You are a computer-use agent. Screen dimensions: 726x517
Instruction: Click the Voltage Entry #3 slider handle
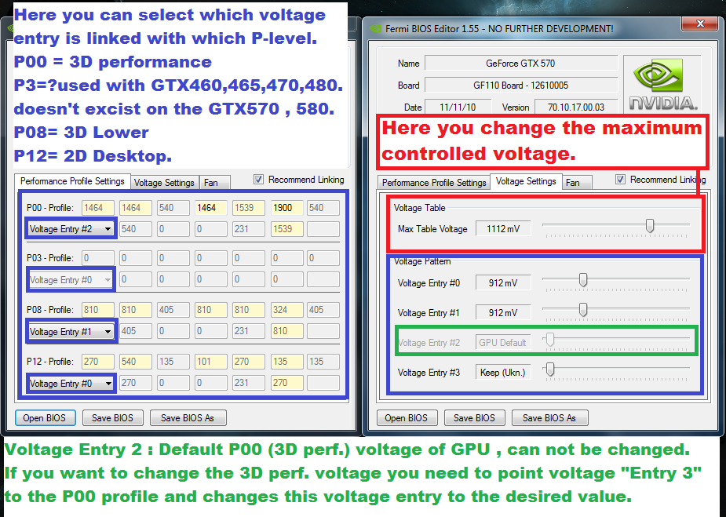click(x=550, y=370)
